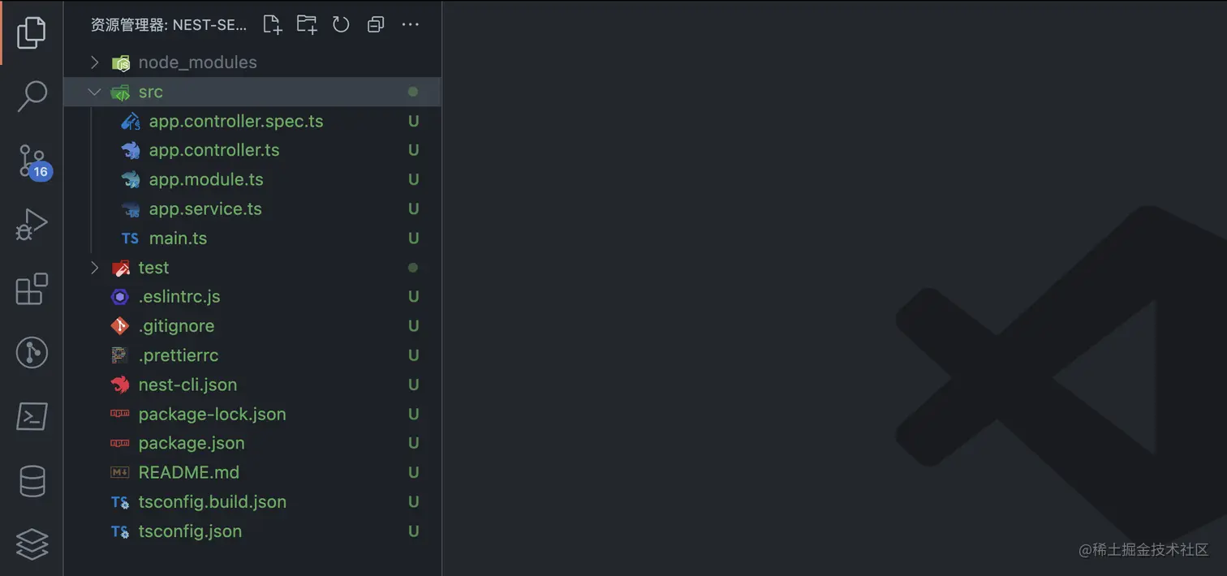Open the Extensions view
The width and height of the screenshot is (1227, 576).
(32, 289)
